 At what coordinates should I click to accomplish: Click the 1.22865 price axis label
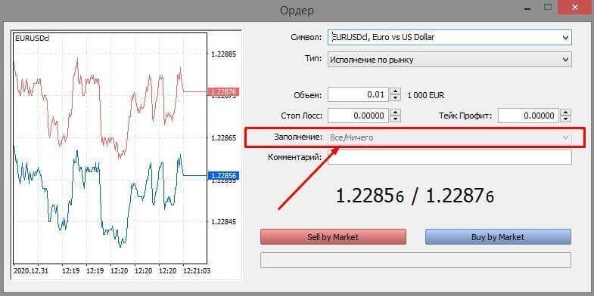coord(223,138)
